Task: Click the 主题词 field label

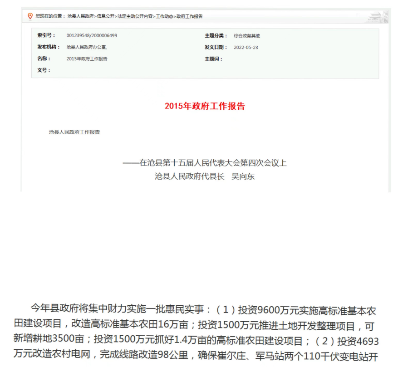Action: (x=213, y=59)
